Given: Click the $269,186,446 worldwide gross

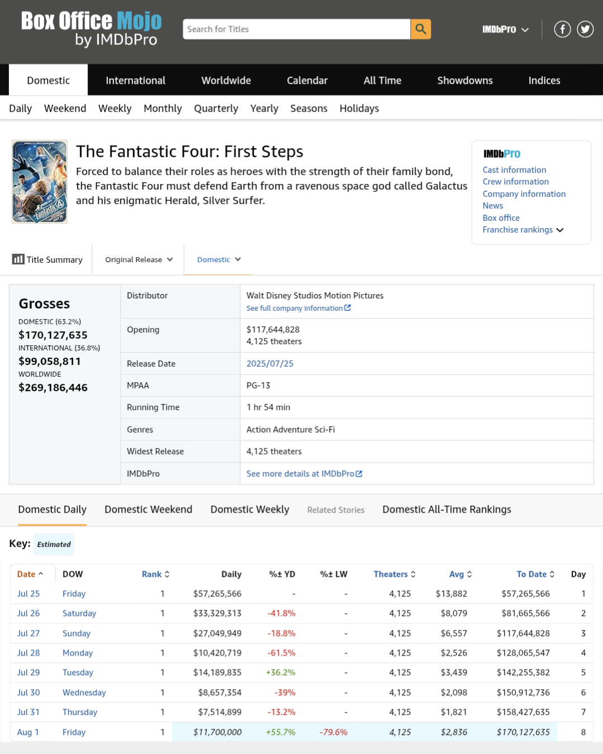Looking at the screenshot, I should pyautogui.click(x=53, y=387).
